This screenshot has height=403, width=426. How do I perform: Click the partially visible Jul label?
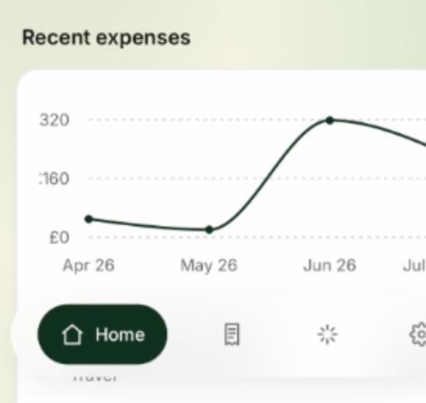[x=414, y=266]
